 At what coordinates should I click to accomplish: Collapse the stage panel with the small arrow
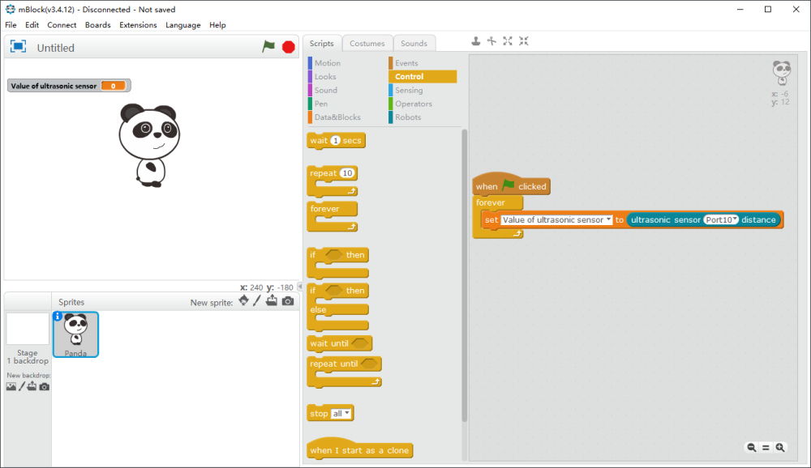300,287
